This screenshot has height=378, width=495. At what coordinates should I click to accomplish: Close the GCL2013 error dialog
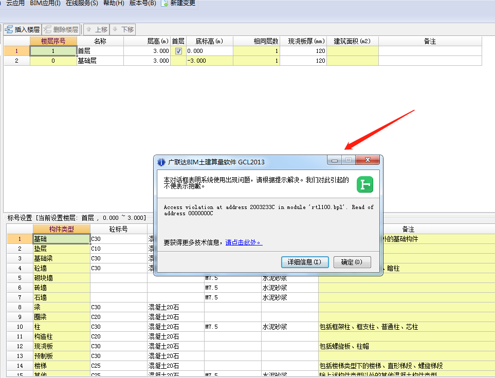(368, 160)
